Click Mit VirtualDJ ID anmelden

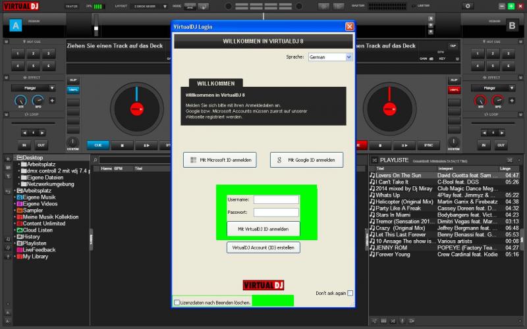click(x=263, y=229)
